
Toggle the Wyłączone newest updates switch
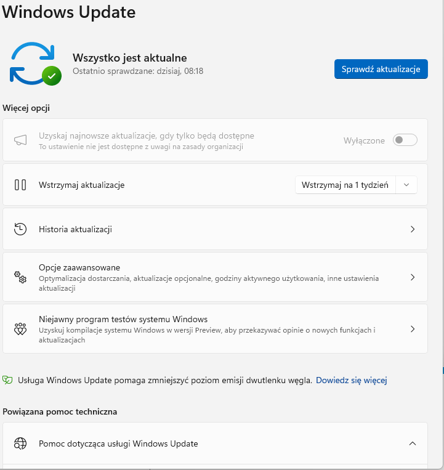[405, 140]
